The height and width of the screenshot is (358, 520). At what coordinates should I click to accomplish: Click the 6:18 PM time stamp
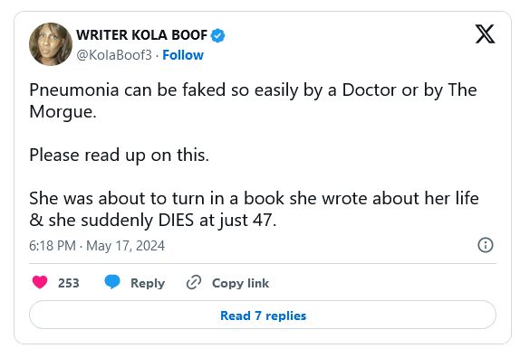pyautogui.click(x=53, y=246)
